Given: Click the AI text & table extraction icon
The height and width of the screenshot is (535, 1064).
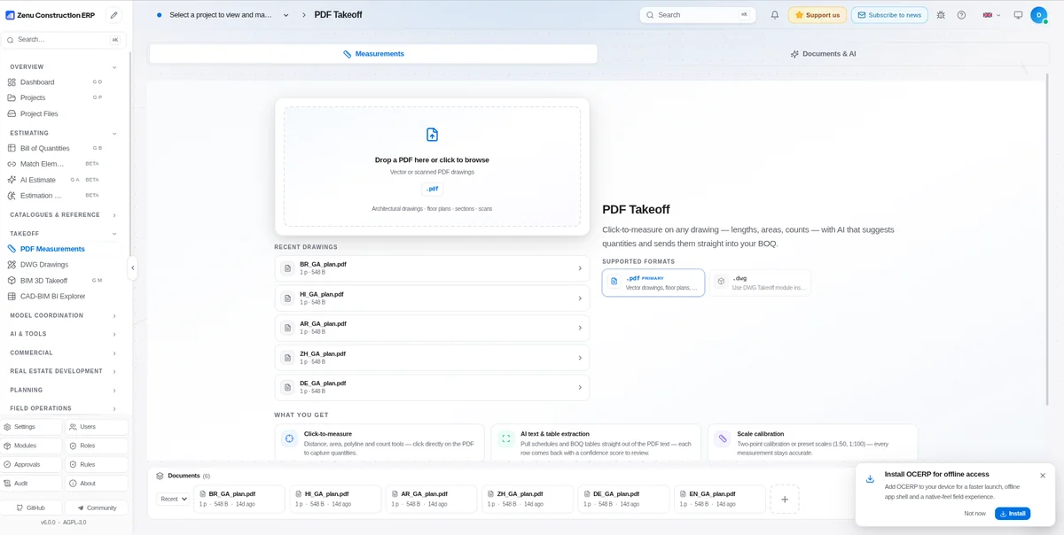Looking at the screenshot, I should (x=505, y=438).
